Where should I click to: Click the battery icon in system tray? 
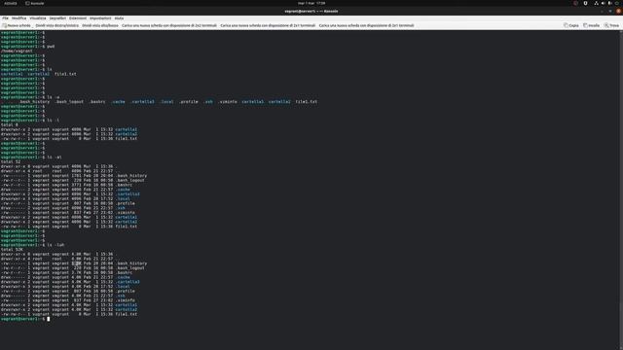click(610, 3)
